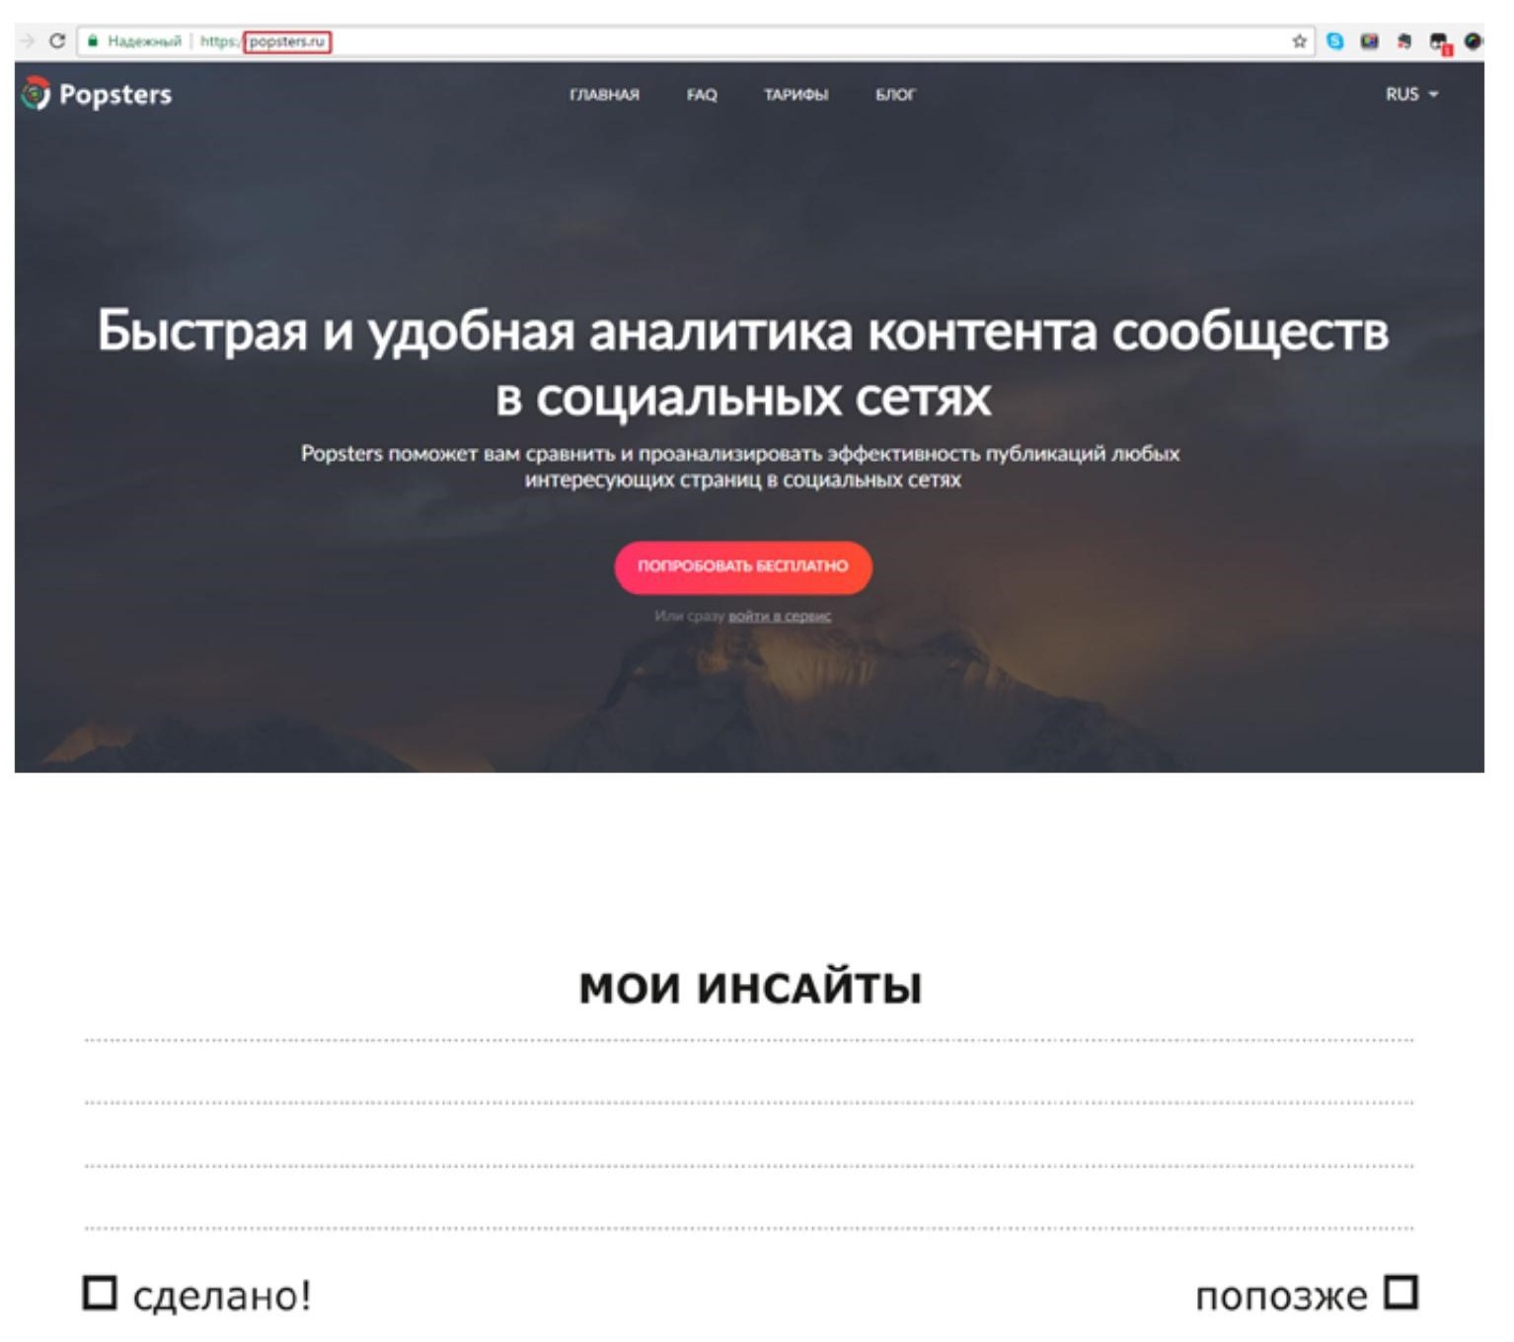1514x1342 pixels.
Task: Check the «сделано!» checkbox
Action: click(99, 1292)
